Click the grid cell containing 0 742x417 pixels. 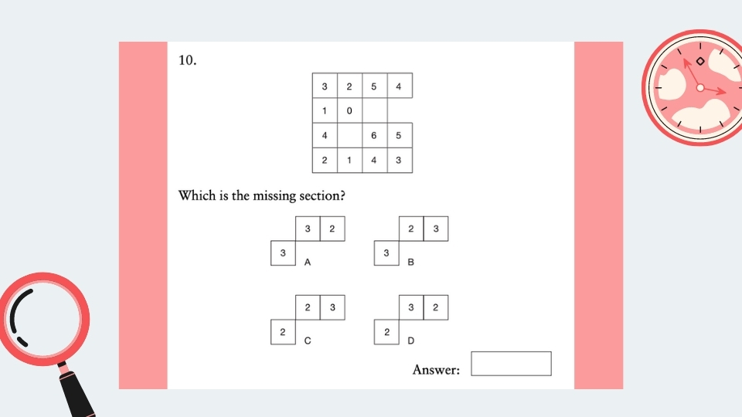[x=349, y=110]
